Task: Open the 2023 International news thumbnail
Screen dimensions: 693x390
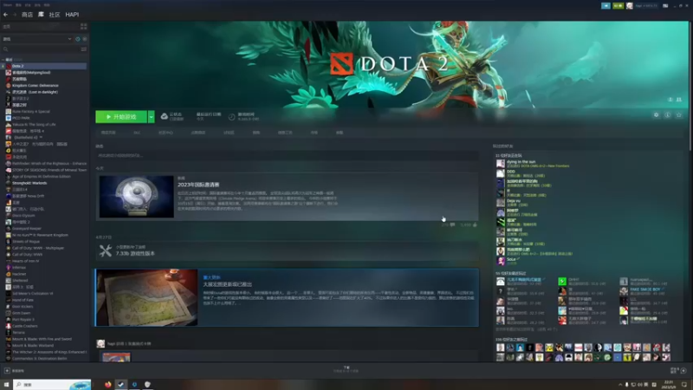Action: 137,197
